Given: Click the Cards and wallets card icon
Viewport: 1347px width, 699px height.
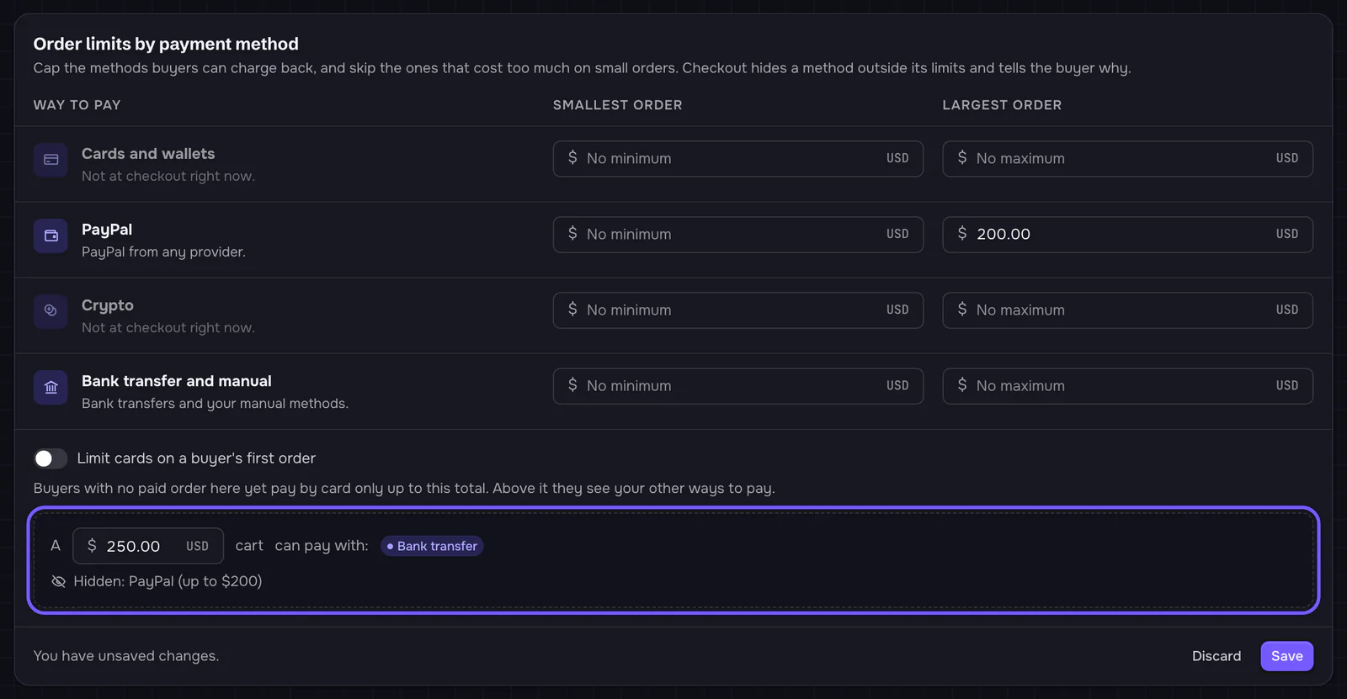Looking at the screenshot, I should point(51,160).
